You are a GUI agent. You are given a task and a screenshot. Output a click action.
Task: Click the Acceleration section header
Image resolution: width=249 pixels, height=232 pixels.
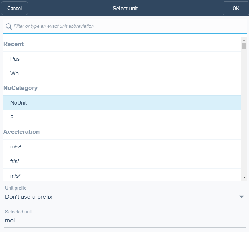21,132
